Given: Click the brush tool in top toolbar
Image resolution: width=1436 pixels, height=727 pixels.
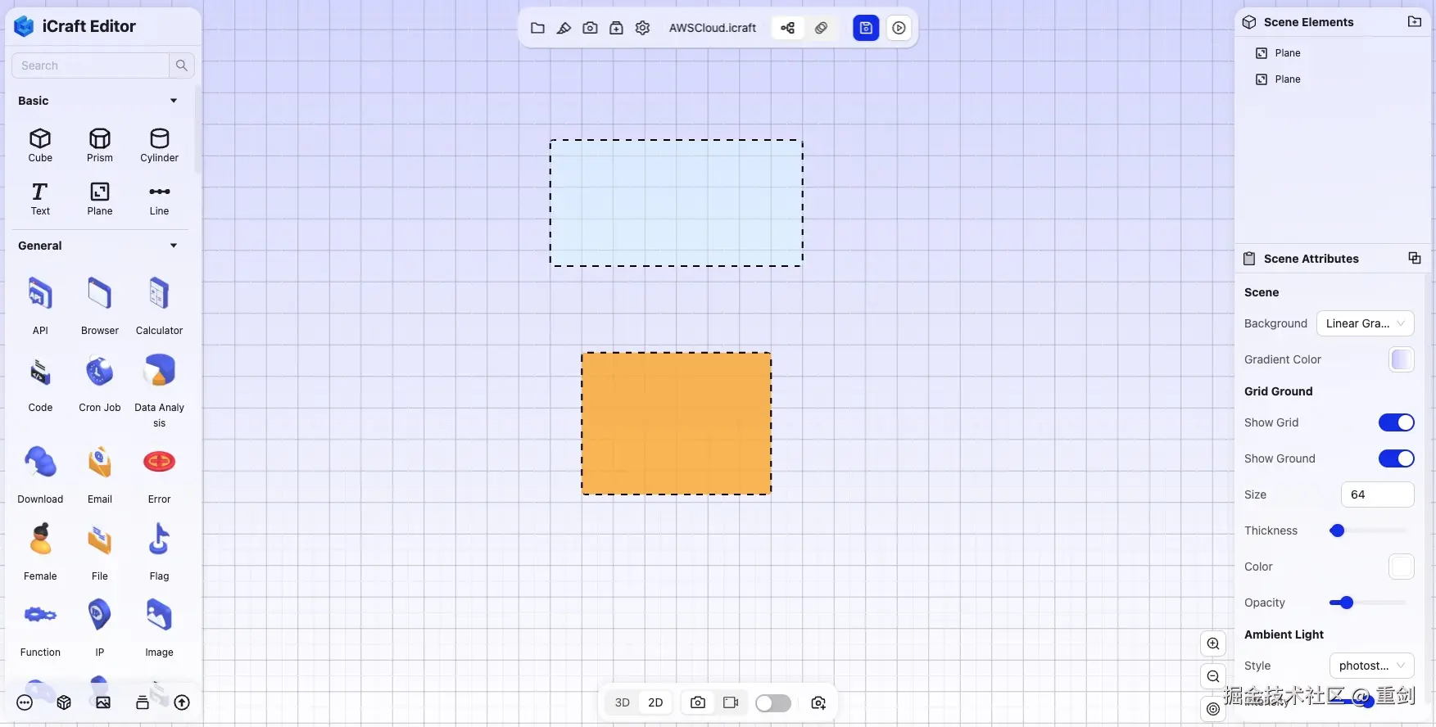Looking at the screenshot, I should (564, 28).
